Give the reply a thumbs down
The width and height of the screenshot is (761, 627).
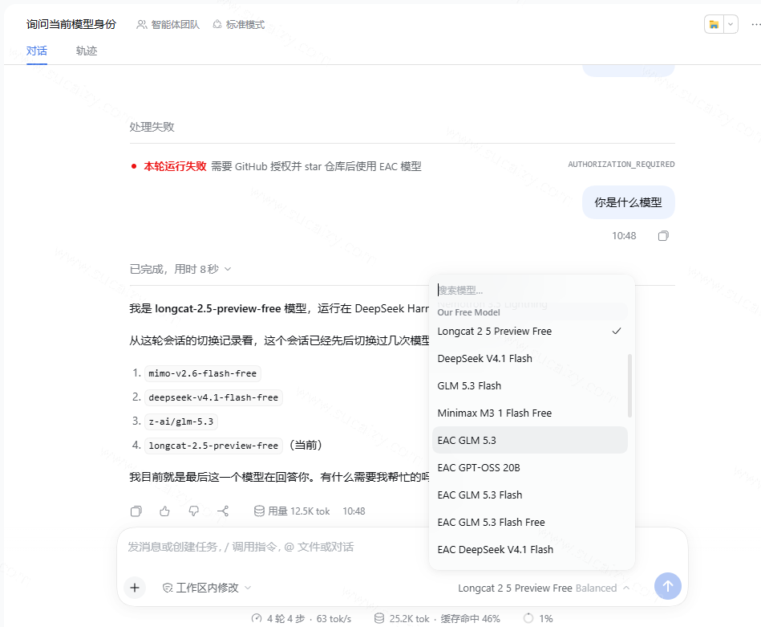coord(193,511)
